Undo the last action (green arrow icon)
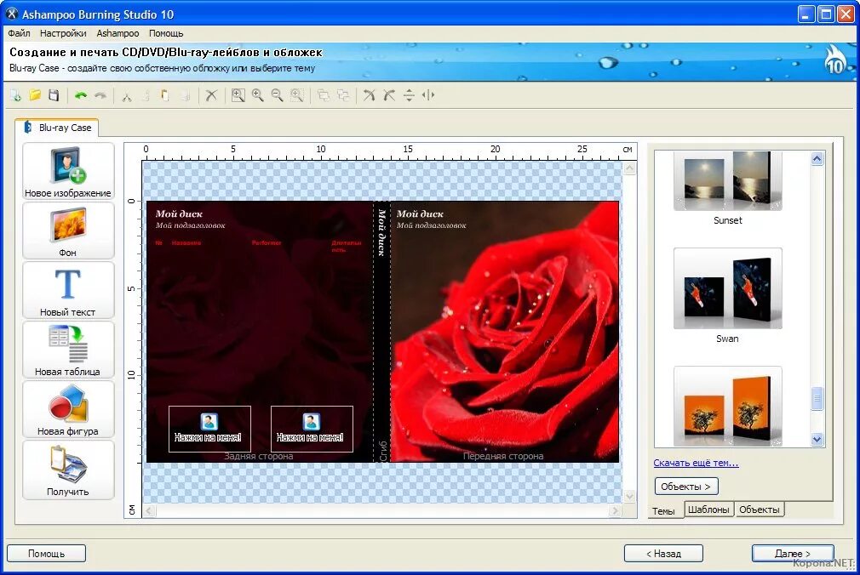 coord(81,94)
